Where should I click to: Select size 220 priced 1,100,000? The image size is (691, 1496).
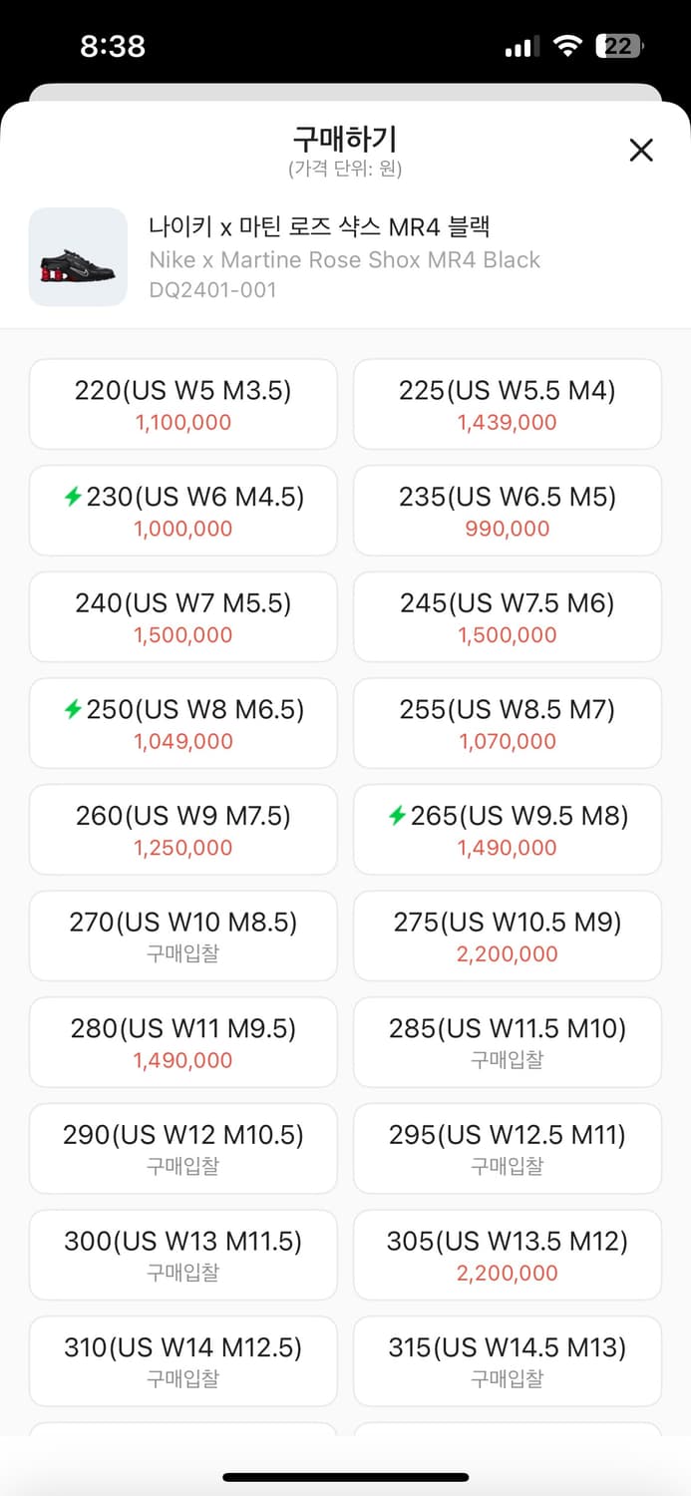click(x=183, y=404)
